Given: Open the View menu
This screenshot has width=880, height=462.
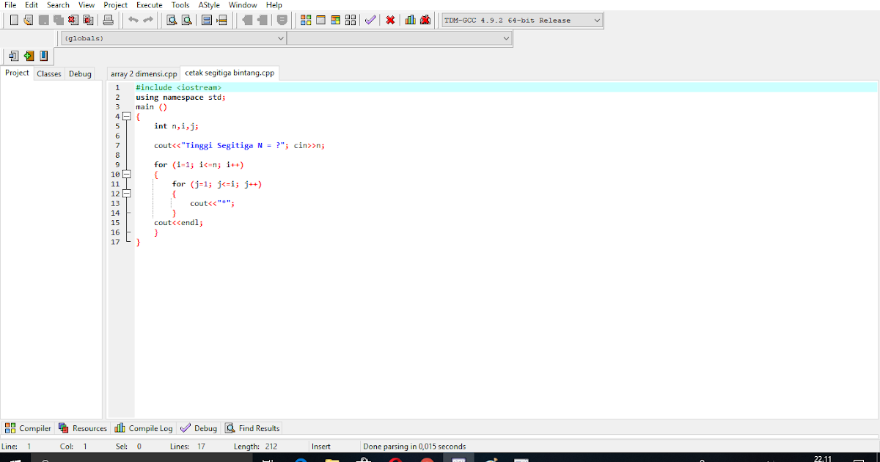Looking at the screenshot, I should [x=87, y=5].
